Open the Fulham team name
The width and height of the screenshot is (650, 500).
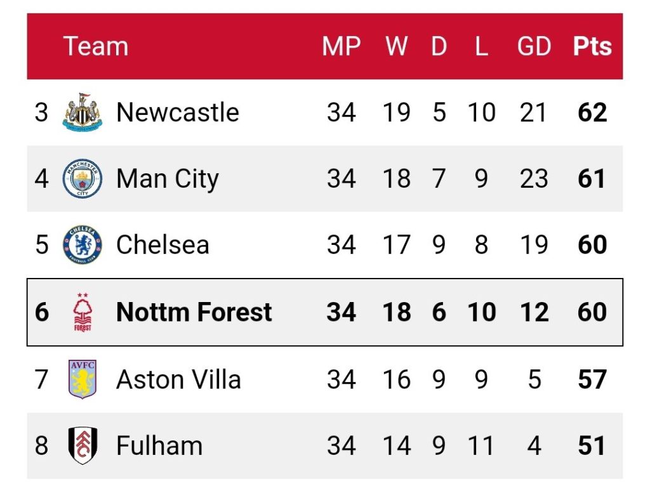[x=159, y=445]
